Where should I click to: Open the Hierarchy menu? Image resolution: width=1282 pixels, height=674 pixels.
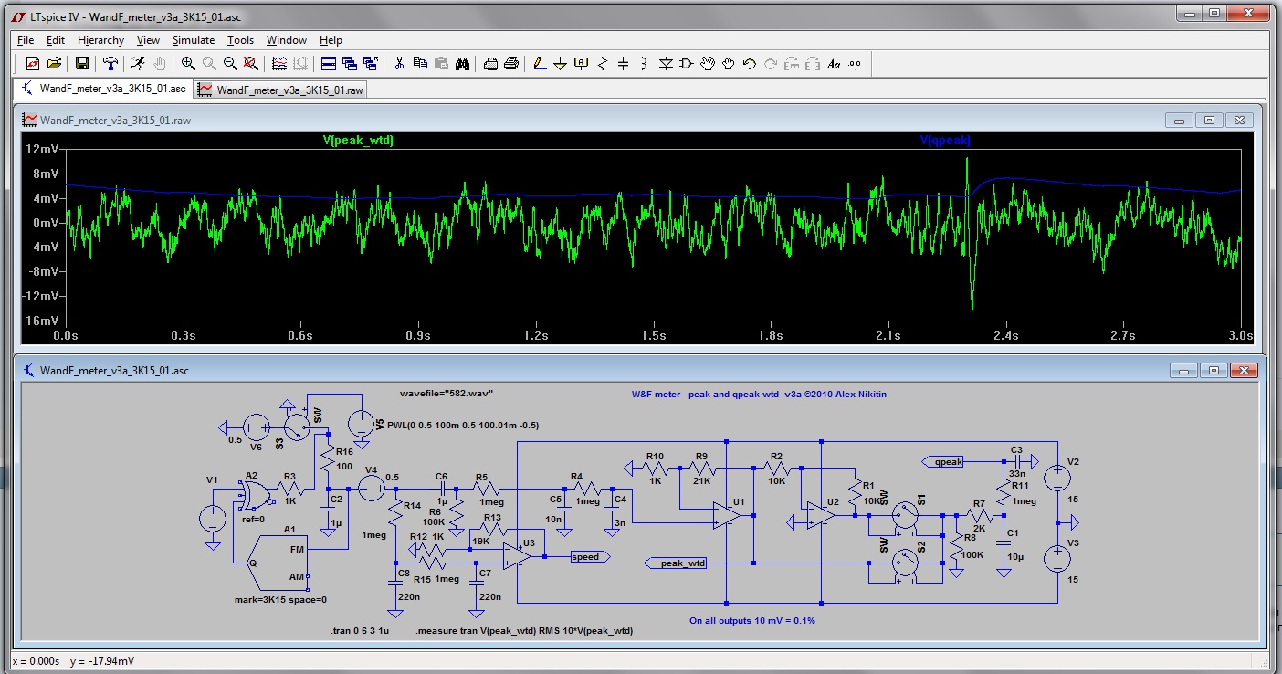point(100,40)
